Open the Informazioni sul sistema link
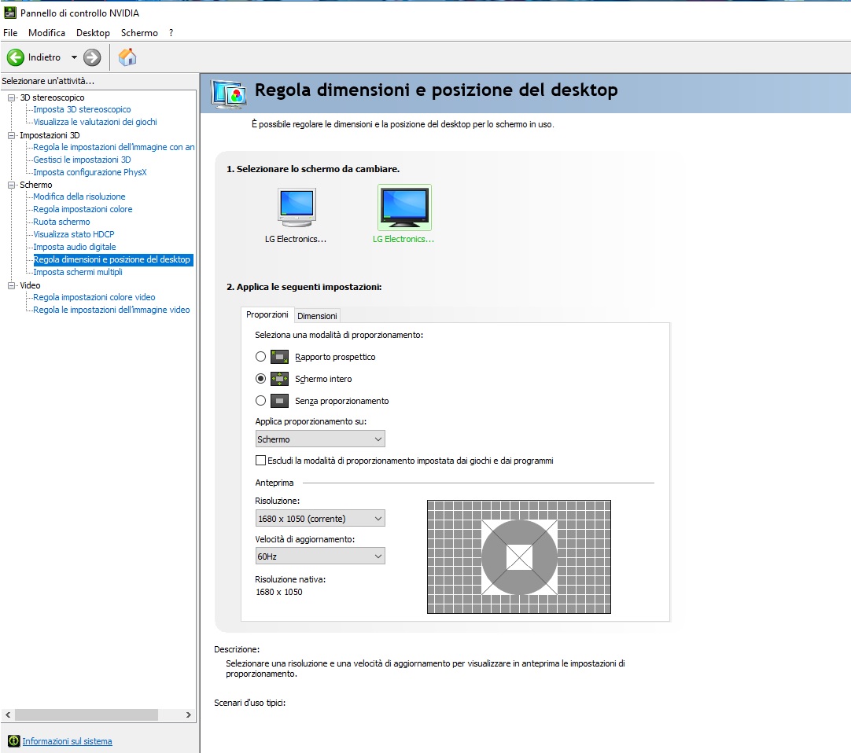Viewport: 851px width, 753px height. coord(67,741)
